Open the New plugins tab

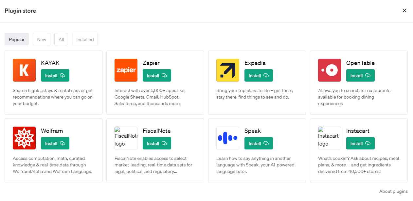tap(41, 39)
